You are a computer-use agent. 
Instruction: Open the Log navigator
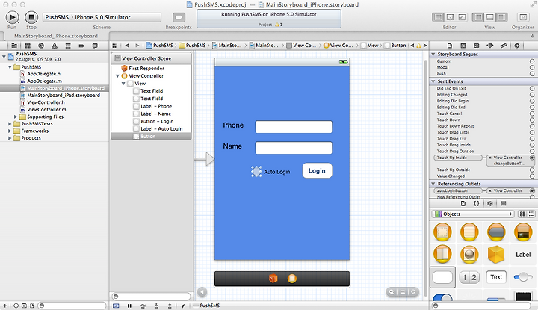coord(95,46)
